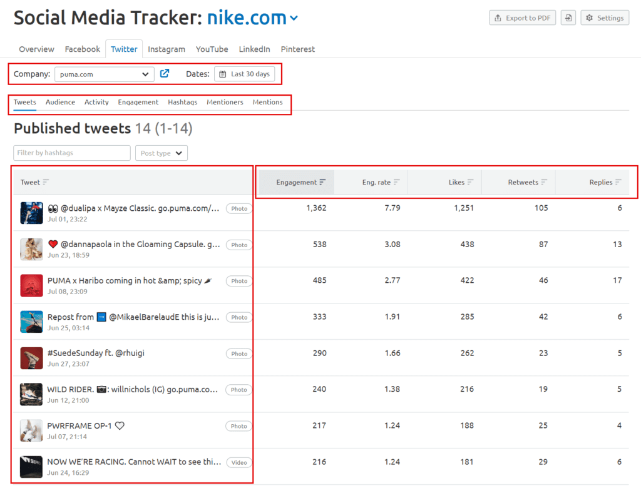Open thumbnail of #SuedeSunday tweet
641x488 pixels.
click(x=31, y=358)
